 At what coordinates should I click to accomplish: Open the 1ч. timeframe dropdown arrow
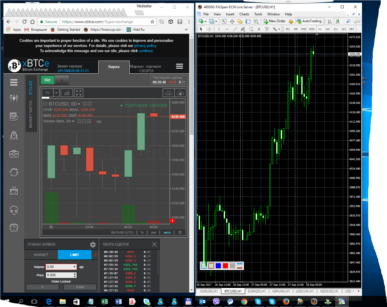[56, 93]
